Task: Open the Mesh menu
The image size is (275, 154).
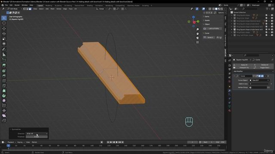Action: pyautogui.click(x=52, y=9)
